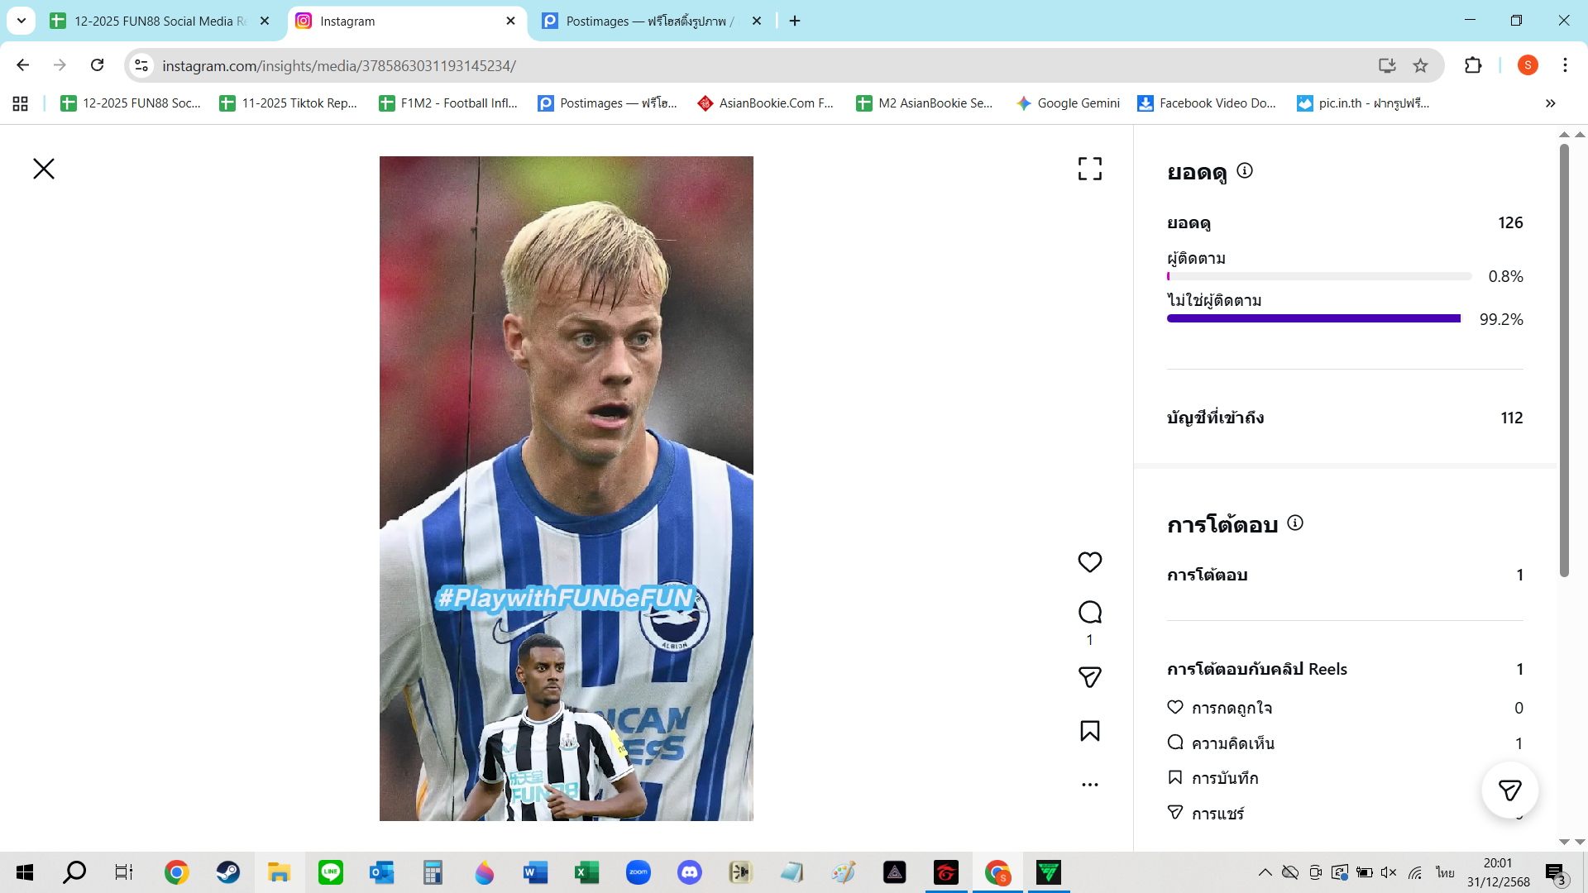Screen dimensions: 1588x893
Task: Open the three-dot more options menu
Action: [1089, 785]
